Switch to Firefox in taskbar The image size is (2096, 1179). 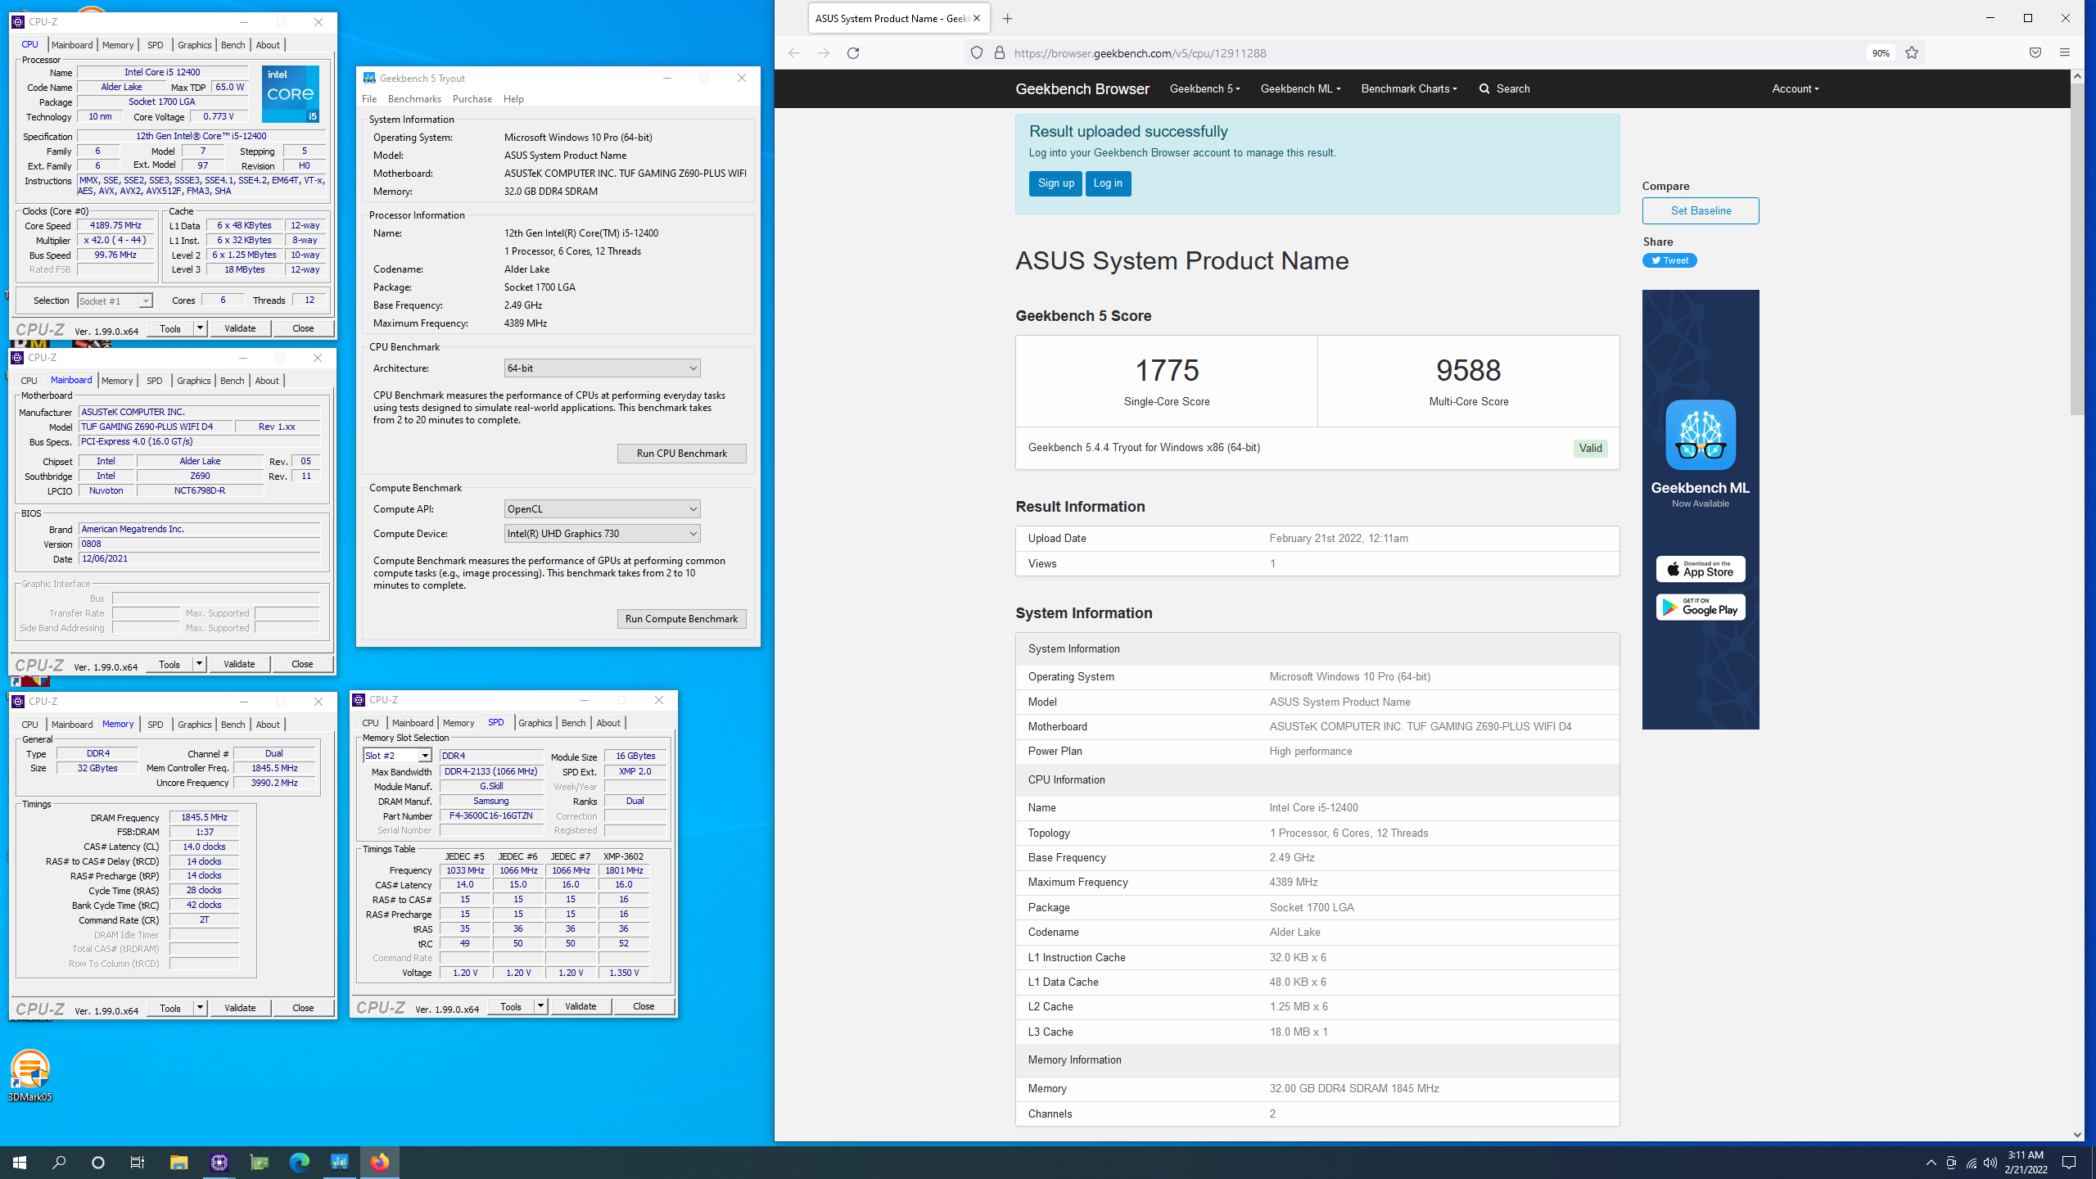click(x=380, y=1162)
